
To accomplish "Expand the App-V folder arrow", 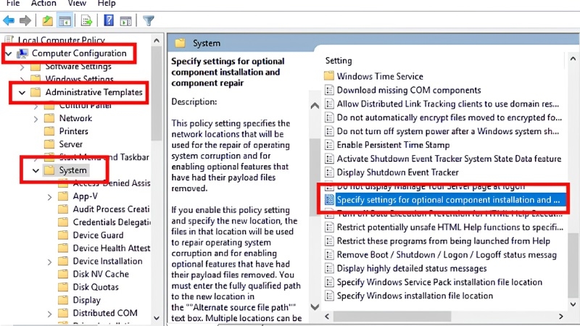I will click(49, 197).
